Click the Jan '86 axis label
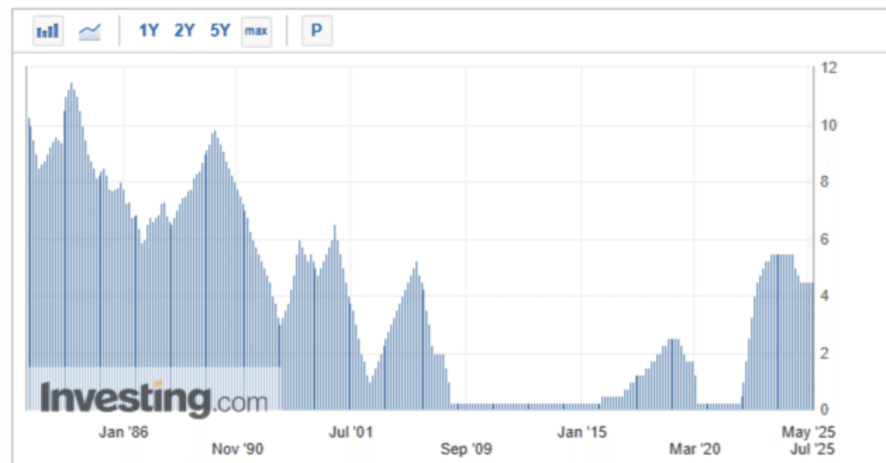886x463 pixels. click(x=123, y=433)
